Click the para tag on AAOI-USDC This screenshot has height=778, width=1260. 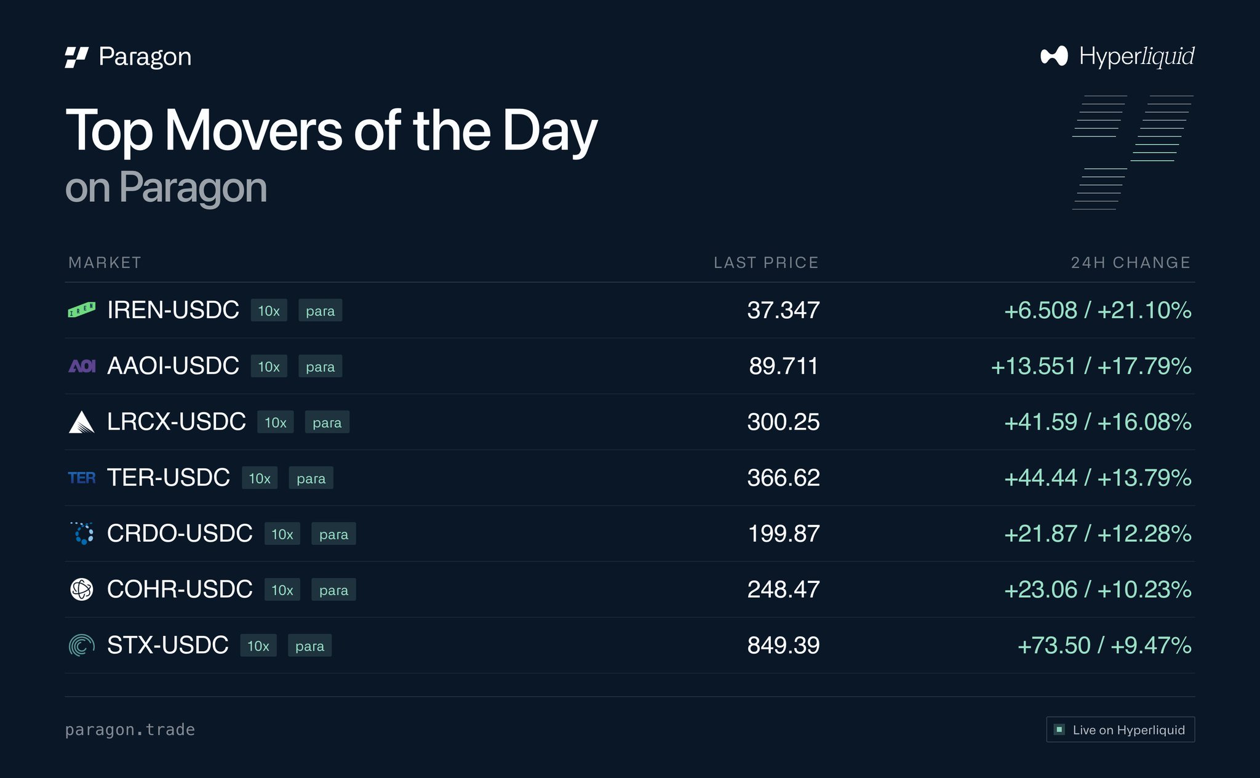tap(321, 366)
